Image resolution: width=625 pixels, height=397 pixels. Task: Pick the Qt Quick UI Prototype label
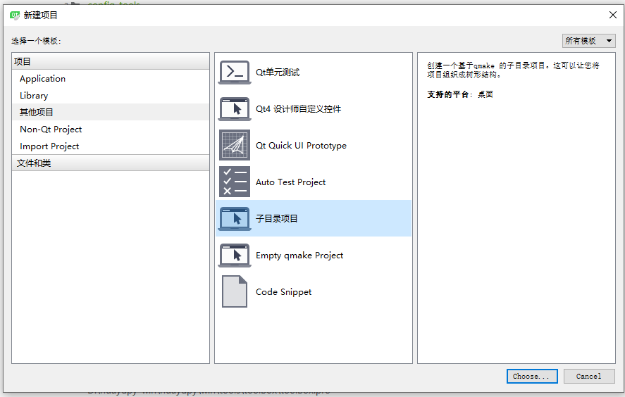pos(301,145)
